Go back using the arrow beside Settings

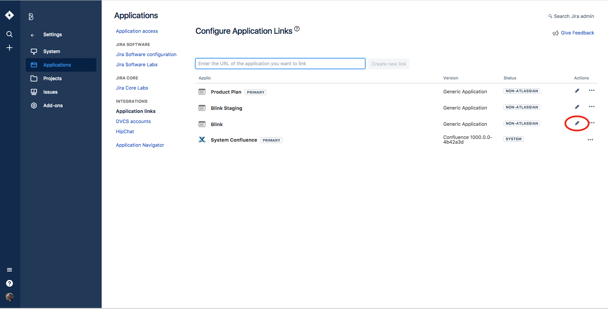click(33, 35)
